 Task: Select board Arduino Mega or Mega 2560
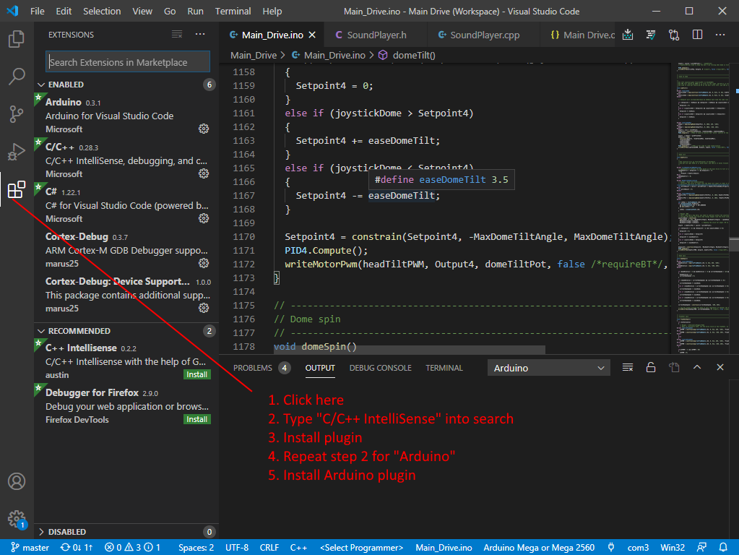click(539, 548)
